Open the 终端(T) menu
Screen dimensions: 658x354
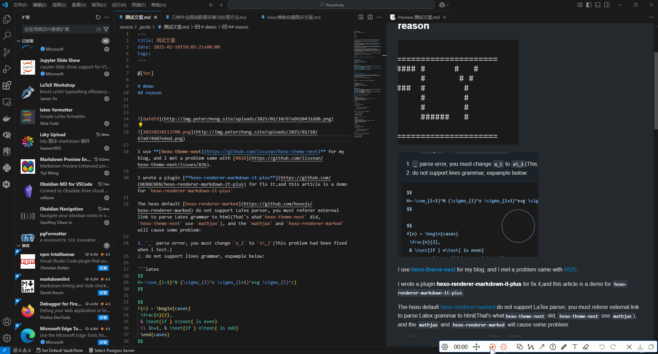click(139, 5)
